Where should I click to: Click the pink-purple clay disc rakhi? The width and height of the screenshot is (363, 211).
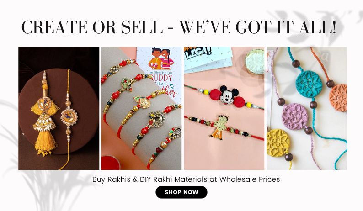pos(295,116)
